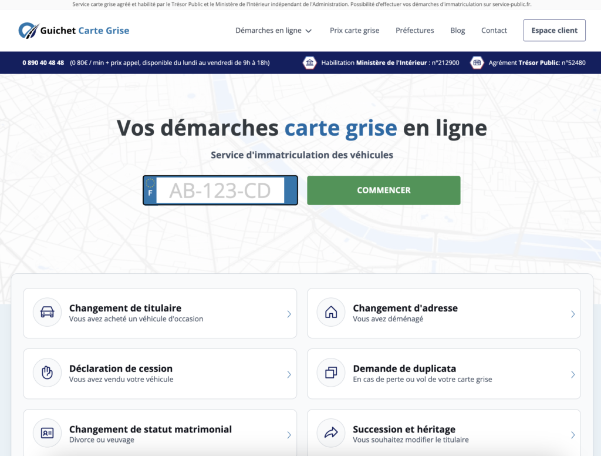Click the Ministère de l'Intérieur habilitation badge
Screen dimensions: 601x456
(309, 62)
